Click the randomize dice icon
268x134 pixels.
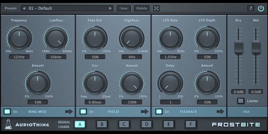(156, 8)
